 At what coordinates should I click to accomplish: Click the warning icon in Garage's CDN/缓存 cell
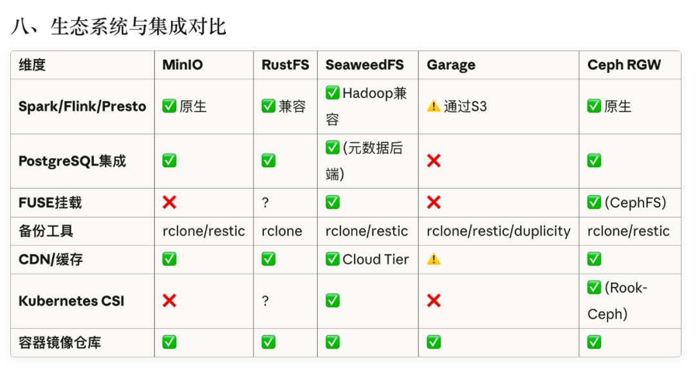tap(434, 259)
